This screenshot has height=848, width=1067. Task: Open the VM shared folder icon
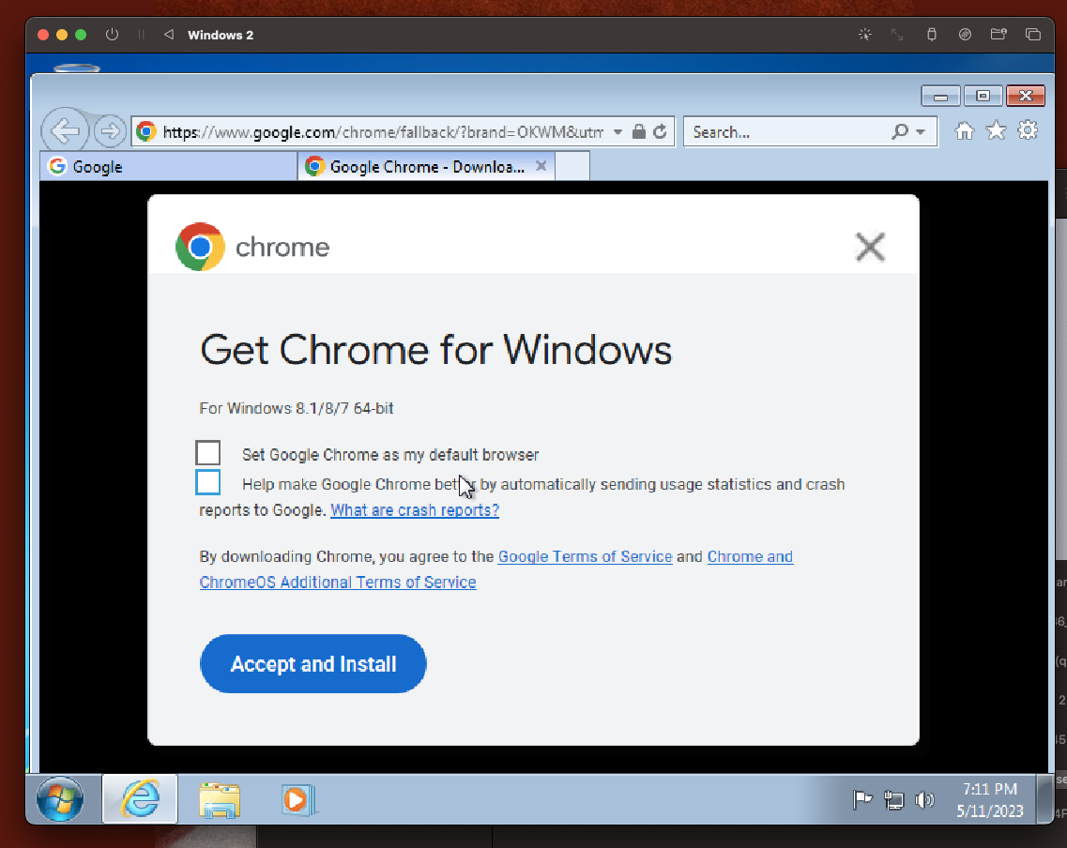998,35
